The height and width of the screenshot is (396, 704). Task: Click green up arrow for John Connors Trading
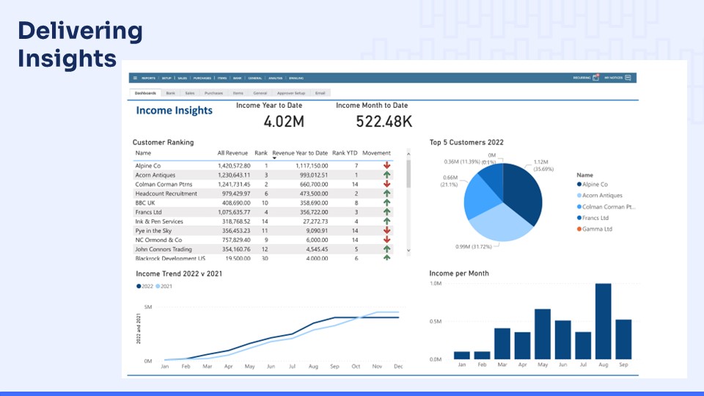[386, 249]
